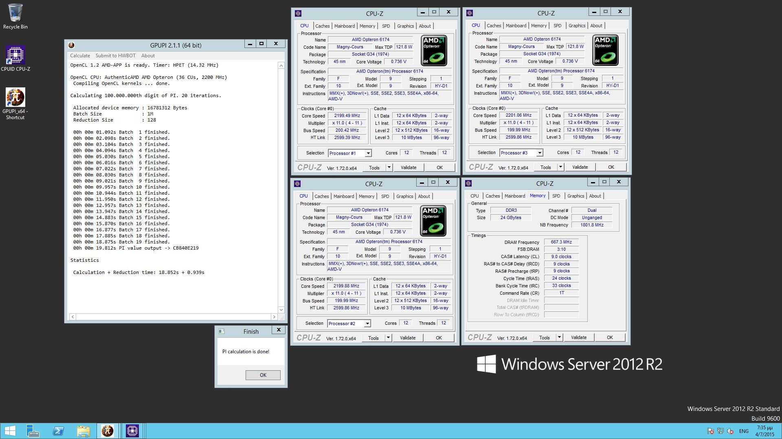
Task: Click the Finish dialog title icon
Action: 221,331
